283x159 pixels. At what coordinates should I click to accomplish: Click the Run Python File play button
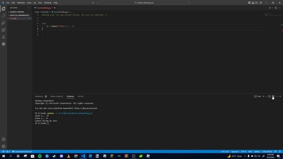point(270,8)
